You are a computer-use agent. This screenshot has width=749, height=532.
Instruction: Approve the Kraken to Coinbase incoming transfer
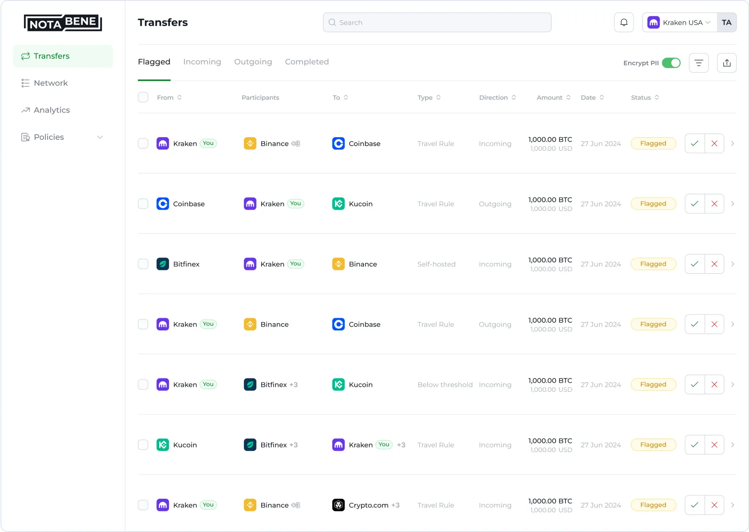[x=695, y=144]
